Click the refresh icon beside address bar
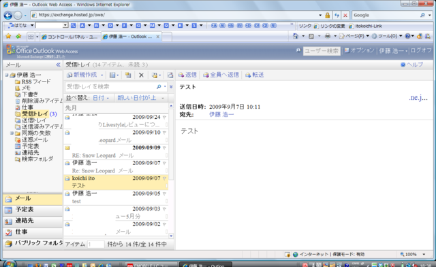Viewport: 436px width, 267px height. pos(337,15)
